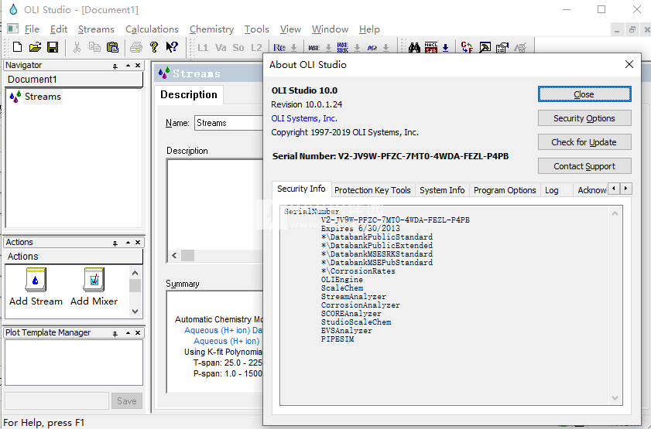Open the Chemistry menu
This screenshot has width=651, height=429.
(211, 29)
